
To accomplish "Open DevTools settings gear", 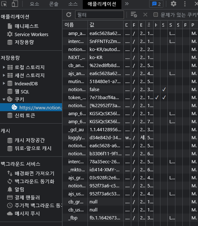I will 174,4.
